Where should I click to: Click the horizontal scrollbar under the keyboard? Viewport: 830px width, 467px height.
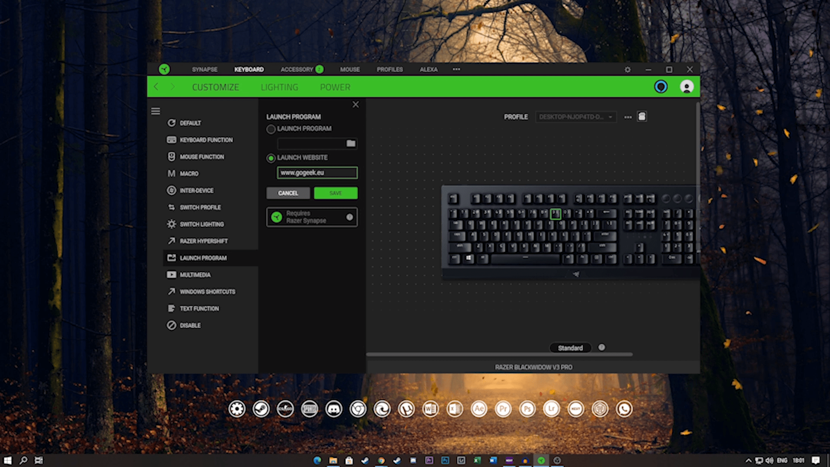499,355
